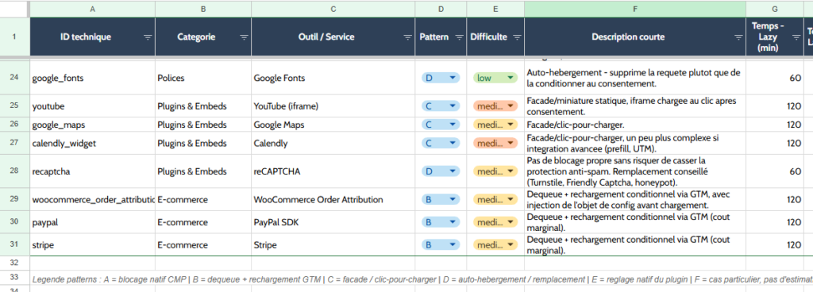Open filter icon on ID technique header
Viewport: 813px width, 292px height.
pos(148,37)
